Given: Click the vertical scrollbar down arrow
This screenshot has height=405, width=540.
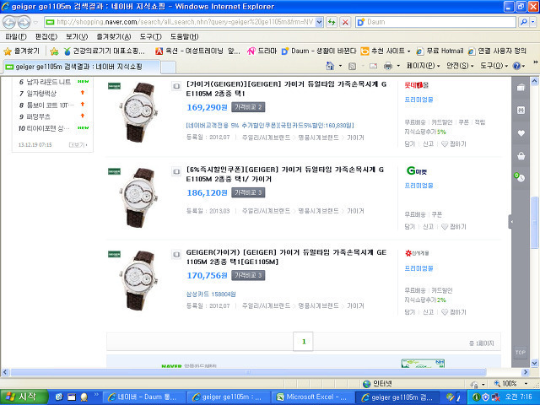Looking at the screenshot, I should click(534, 363).
